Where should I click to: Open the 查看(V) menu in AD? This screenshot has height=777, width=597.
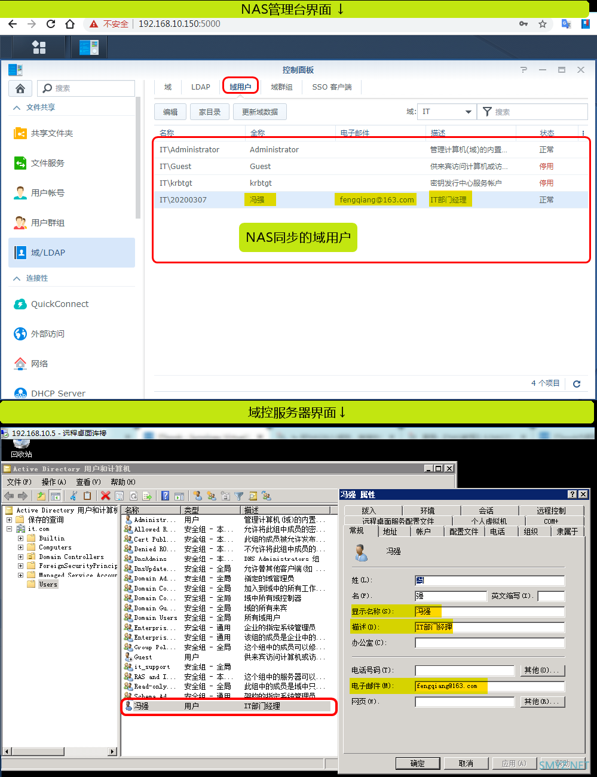tap(88, 482)
